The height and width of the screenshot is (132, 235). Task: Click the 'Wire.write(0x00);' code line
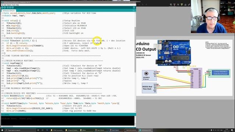pyautogui.click(x=16, y=111)
